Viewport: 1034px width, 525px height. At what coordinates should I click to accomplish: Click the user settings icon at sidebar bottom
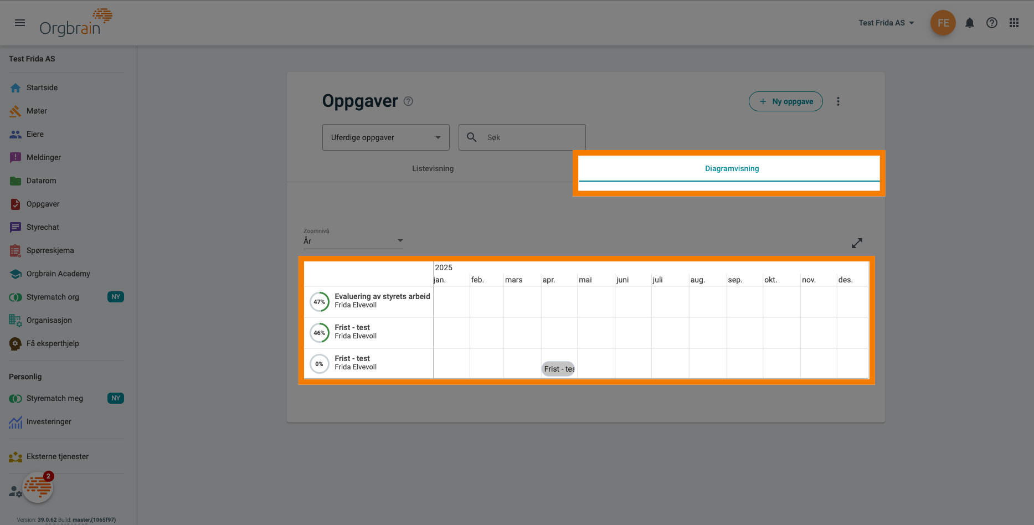coord(14,491)
